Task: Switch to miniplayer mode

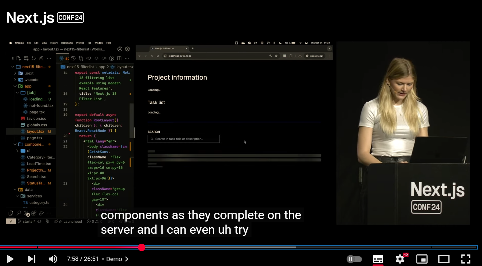Action: [x=422, y=259]
